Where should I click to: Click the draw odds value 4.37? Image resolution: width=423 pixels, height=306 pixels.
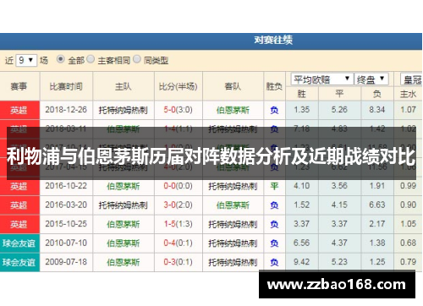pos(339,243)
